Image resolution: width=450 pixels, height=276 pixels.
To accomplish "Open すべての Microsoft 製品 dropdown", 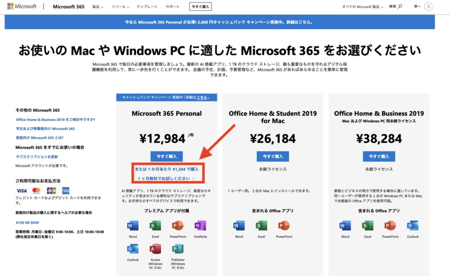I will tap(362, 7).
